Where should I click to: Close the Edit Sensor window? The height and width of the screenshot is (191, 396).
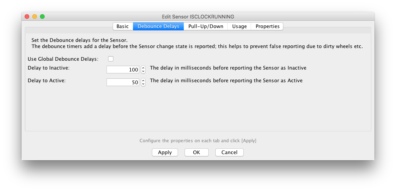[27, 17]
